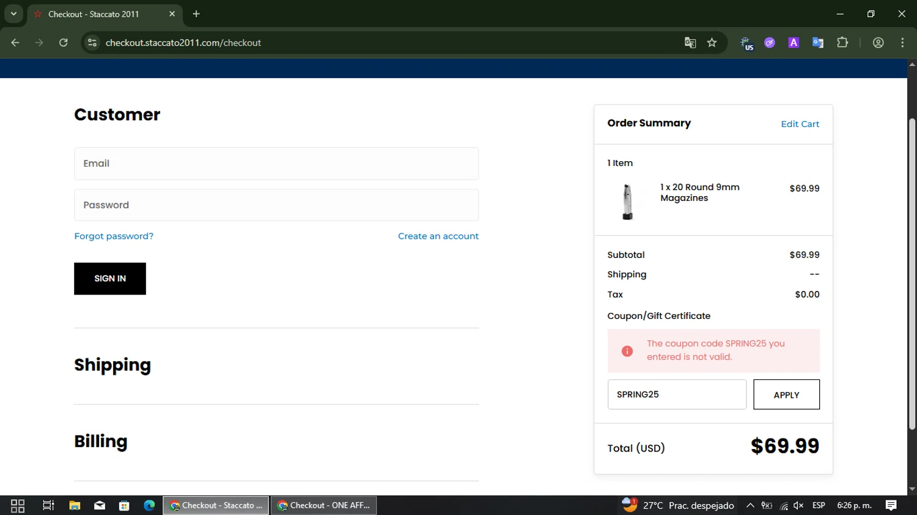This screenshot has width=917, height=515.
Task: Click the SIGN IN button
Action: [110, 279]
